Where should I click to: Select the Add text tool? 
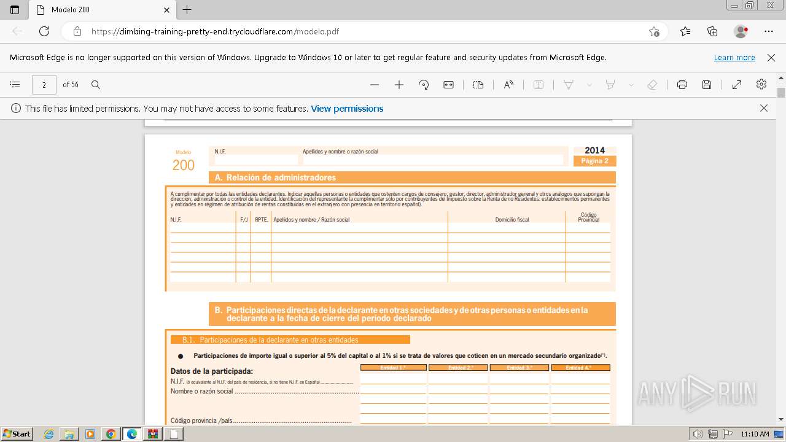(x=539, y=85)
